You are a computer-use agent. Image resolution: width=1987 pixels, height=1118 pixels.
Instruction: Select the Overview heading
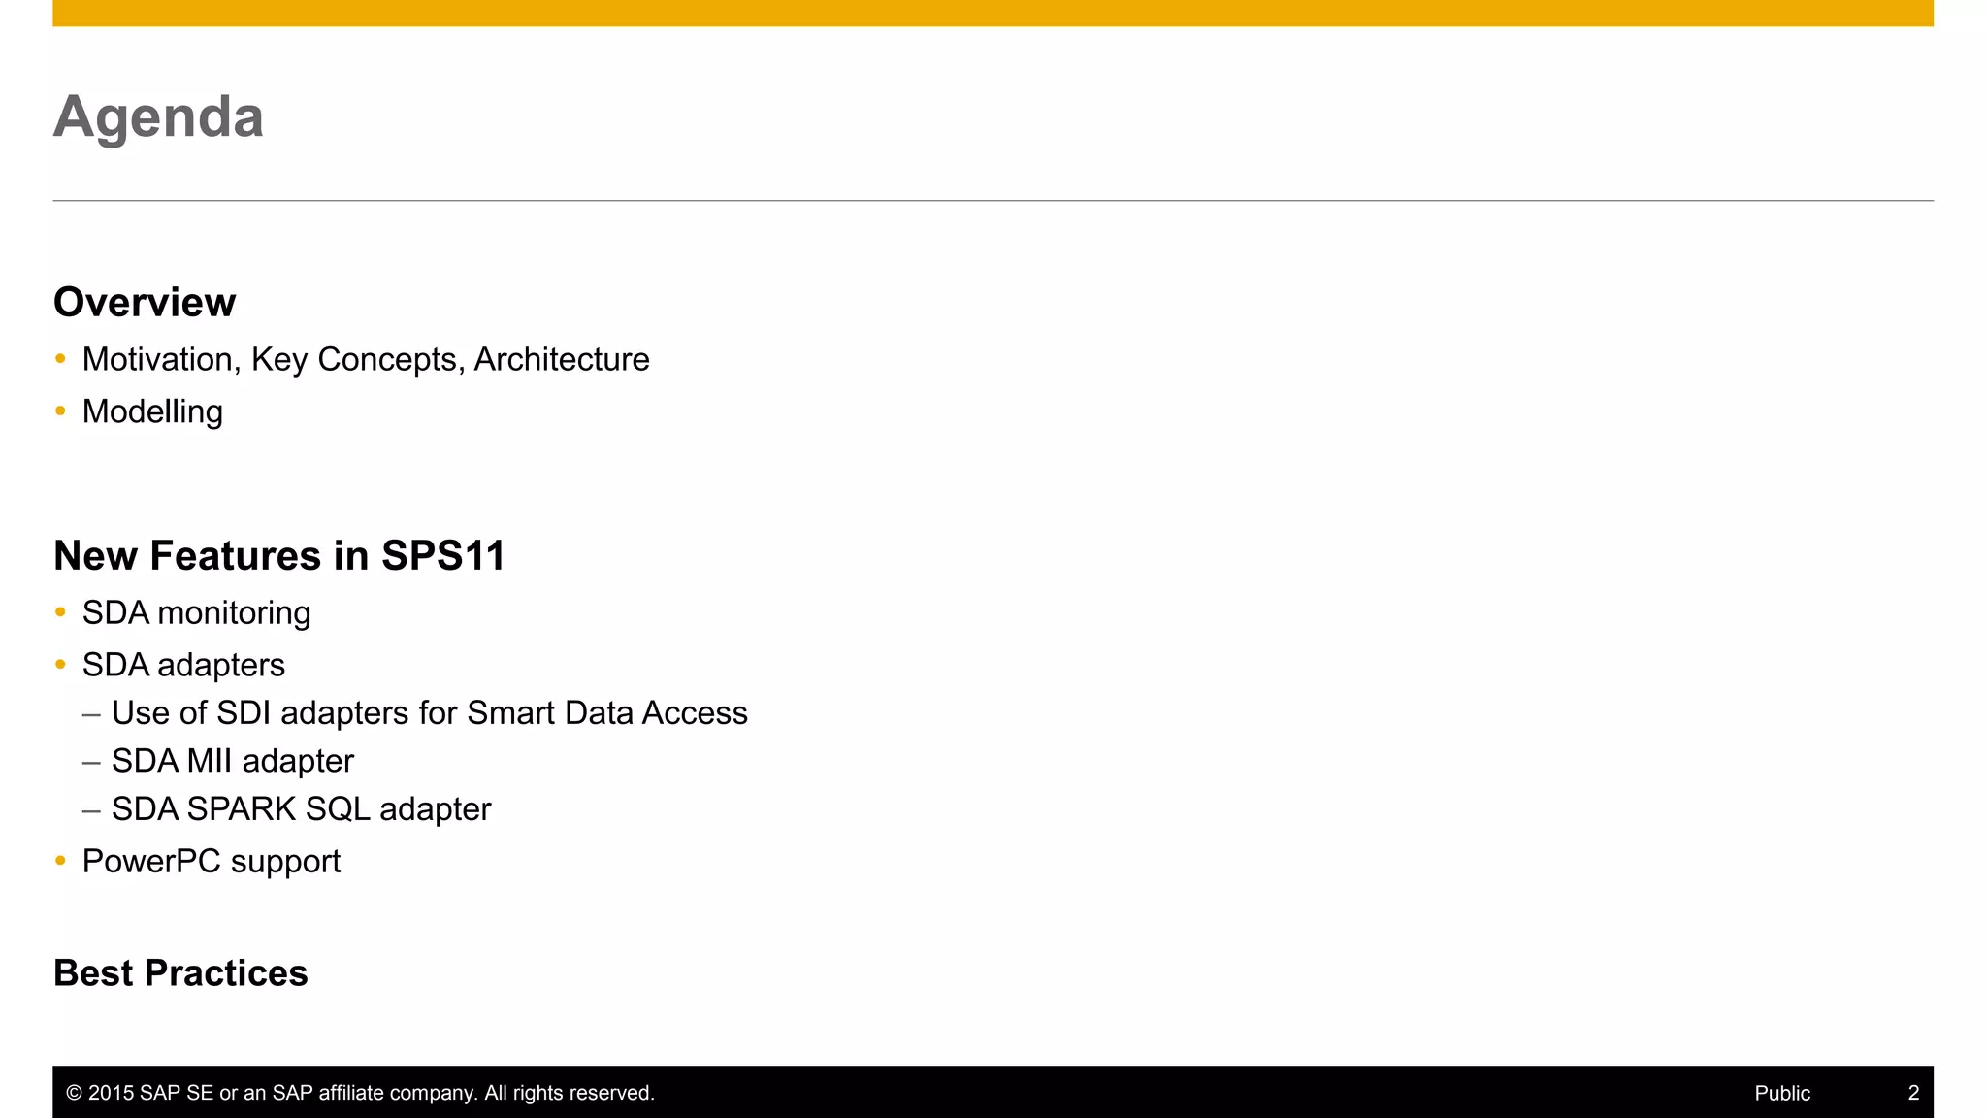tap(145, 303)
